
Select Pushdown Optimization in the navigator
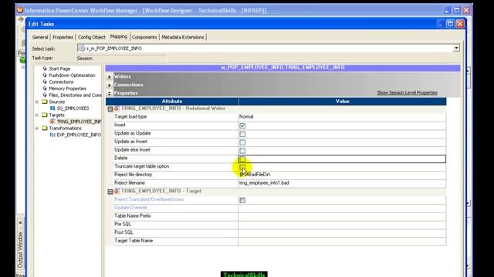pos(72,75)
